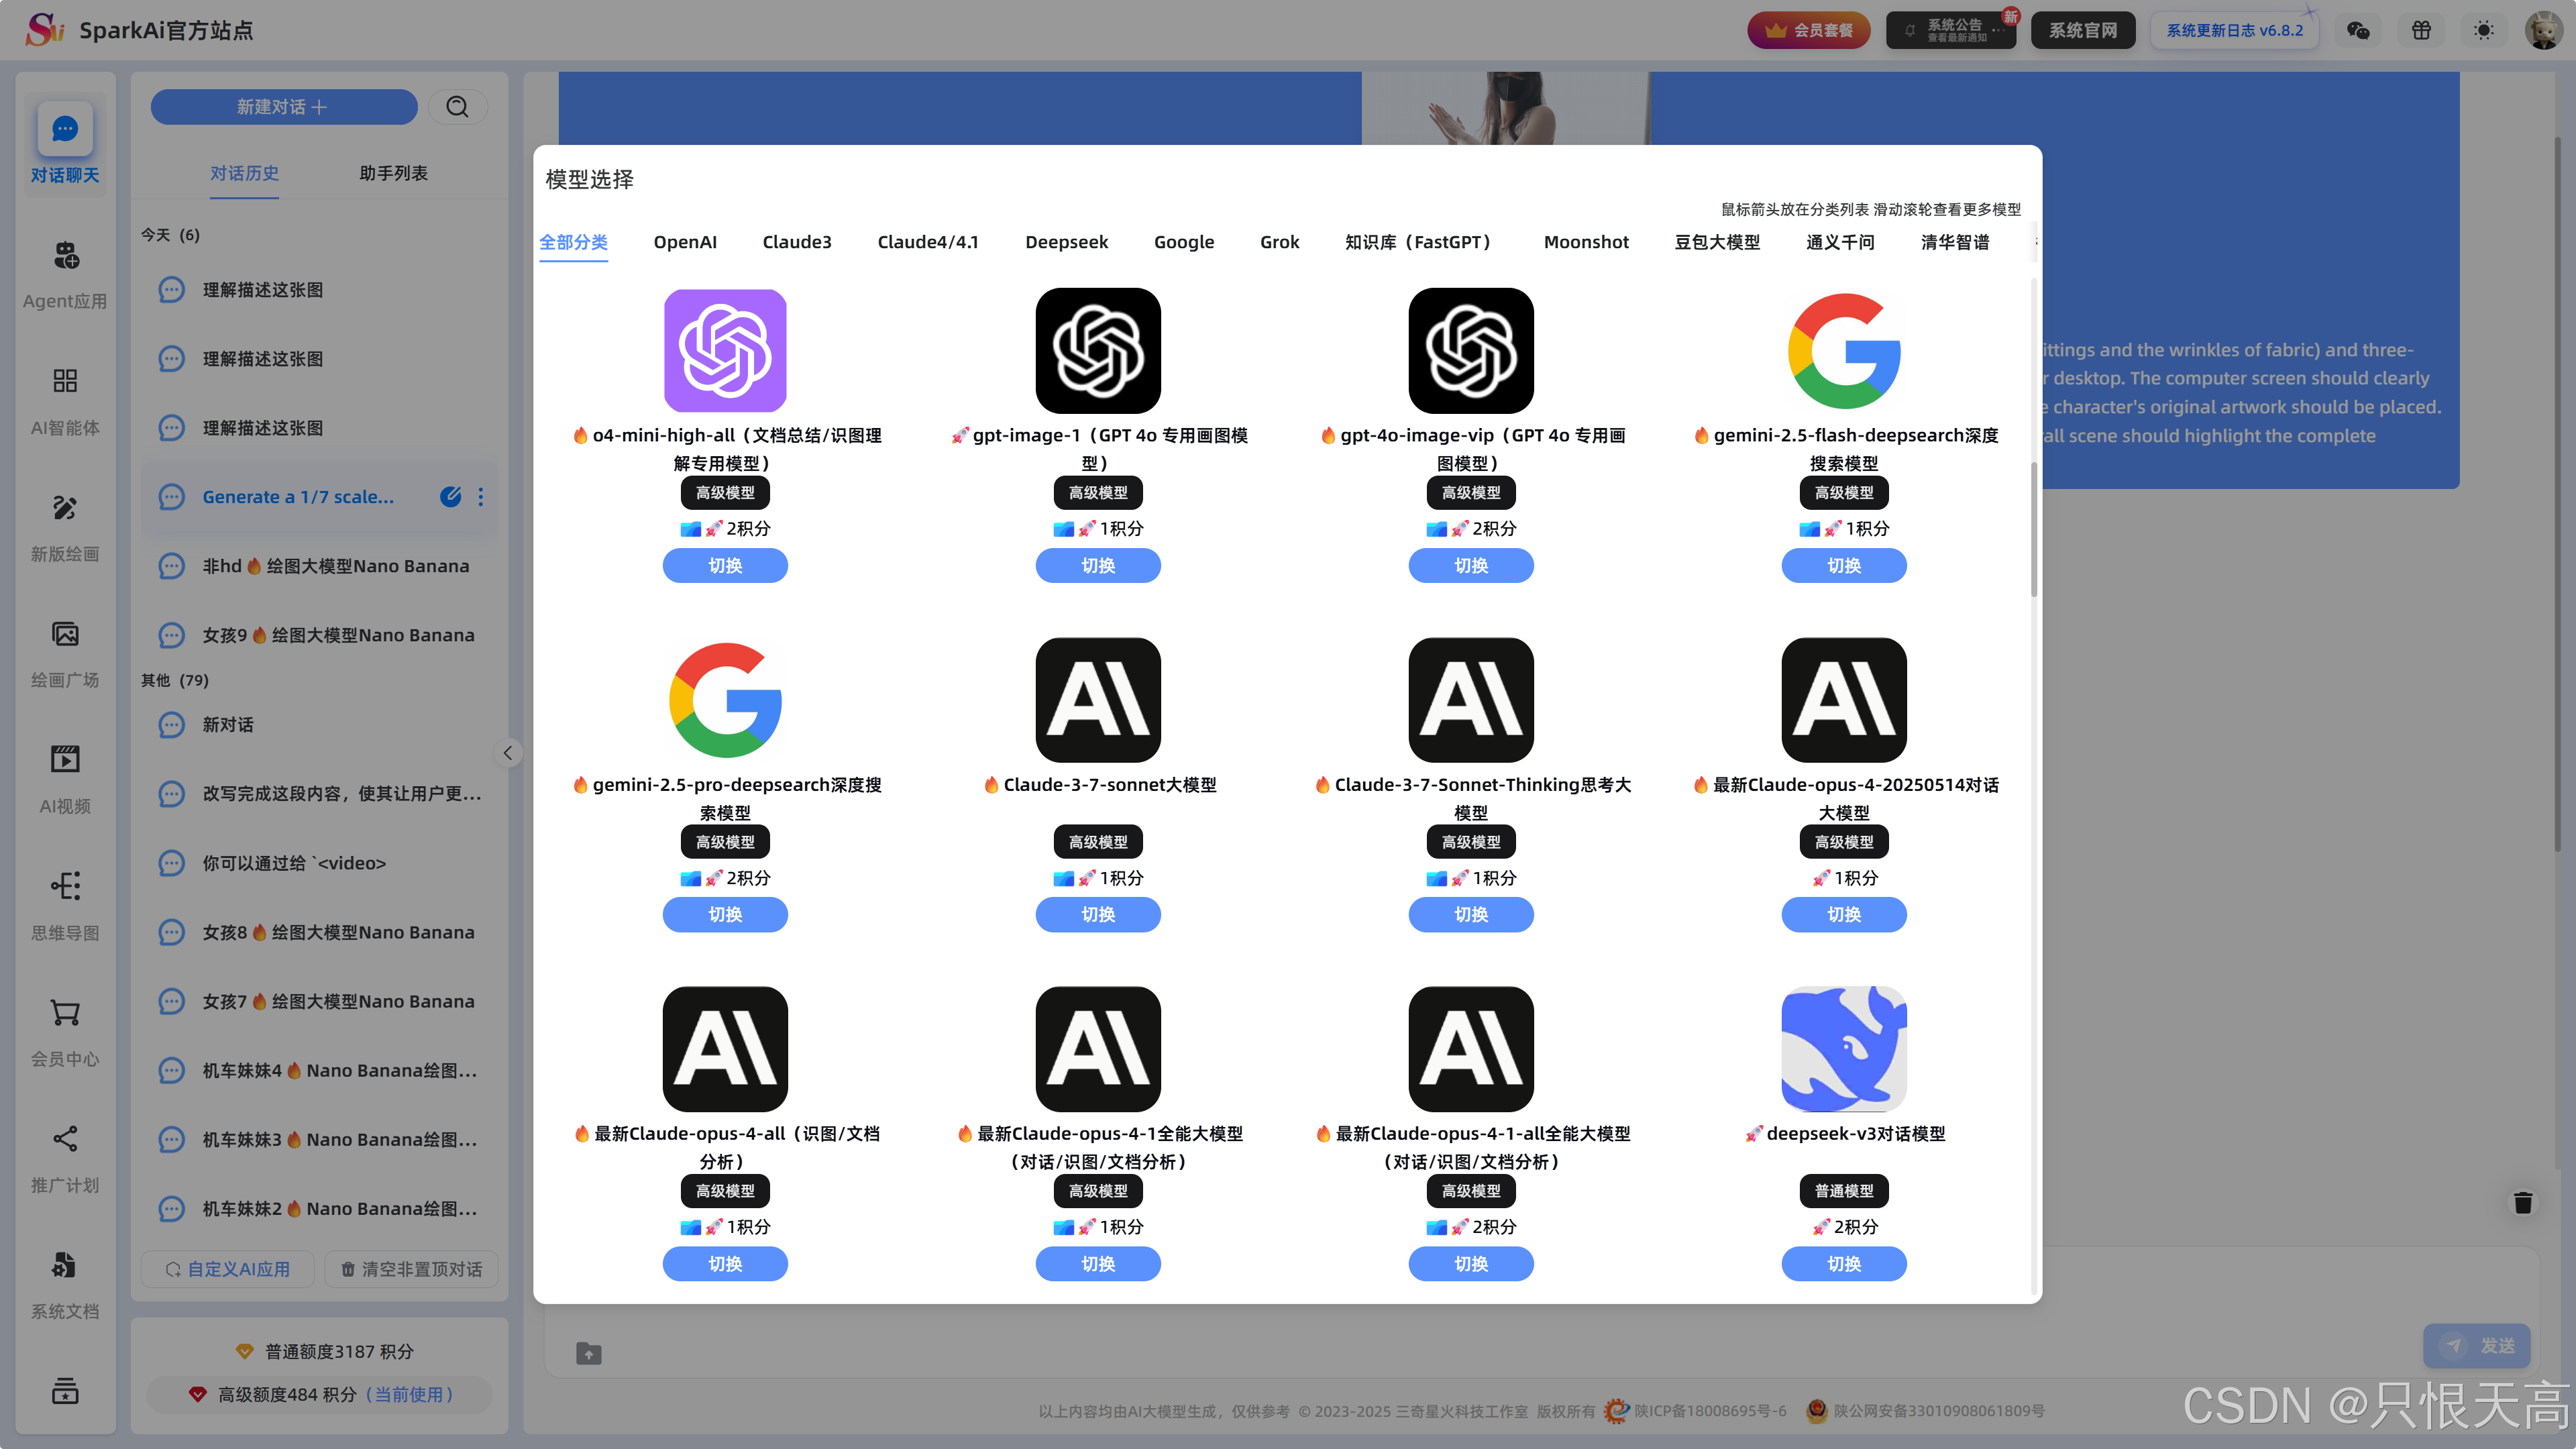Select the OpenAI category tab
This screenshot has width=2576, height=1449.
[x=685, y=242]
